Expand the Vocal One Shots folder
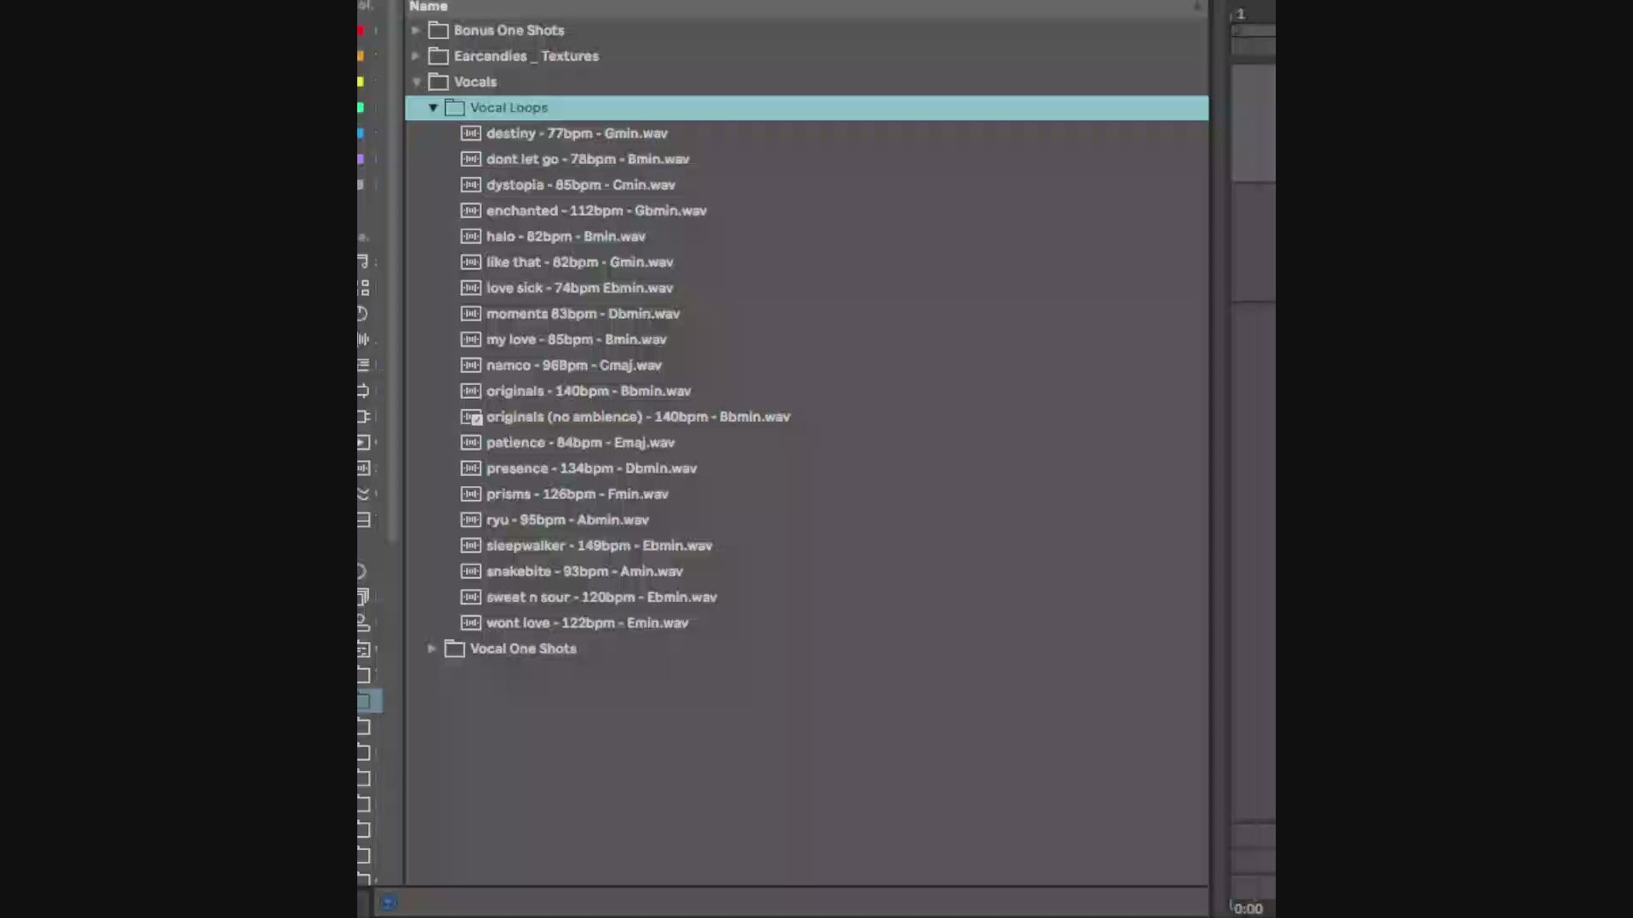Viewport: 1633px width, 918px height. coord(432,649)
